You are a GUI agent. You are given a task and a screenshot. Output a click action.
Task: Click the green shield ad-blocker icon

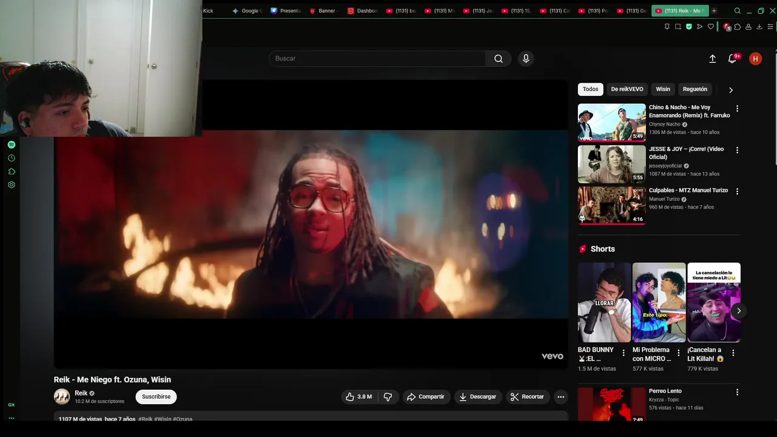(689, 27)
